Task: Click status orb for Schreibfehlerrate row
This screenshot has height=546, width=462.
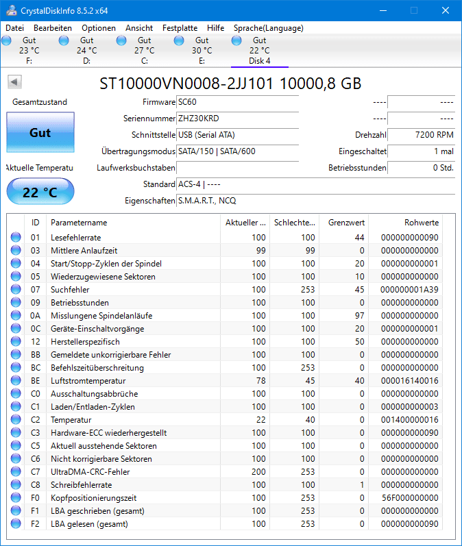Action: coord(16,485)
